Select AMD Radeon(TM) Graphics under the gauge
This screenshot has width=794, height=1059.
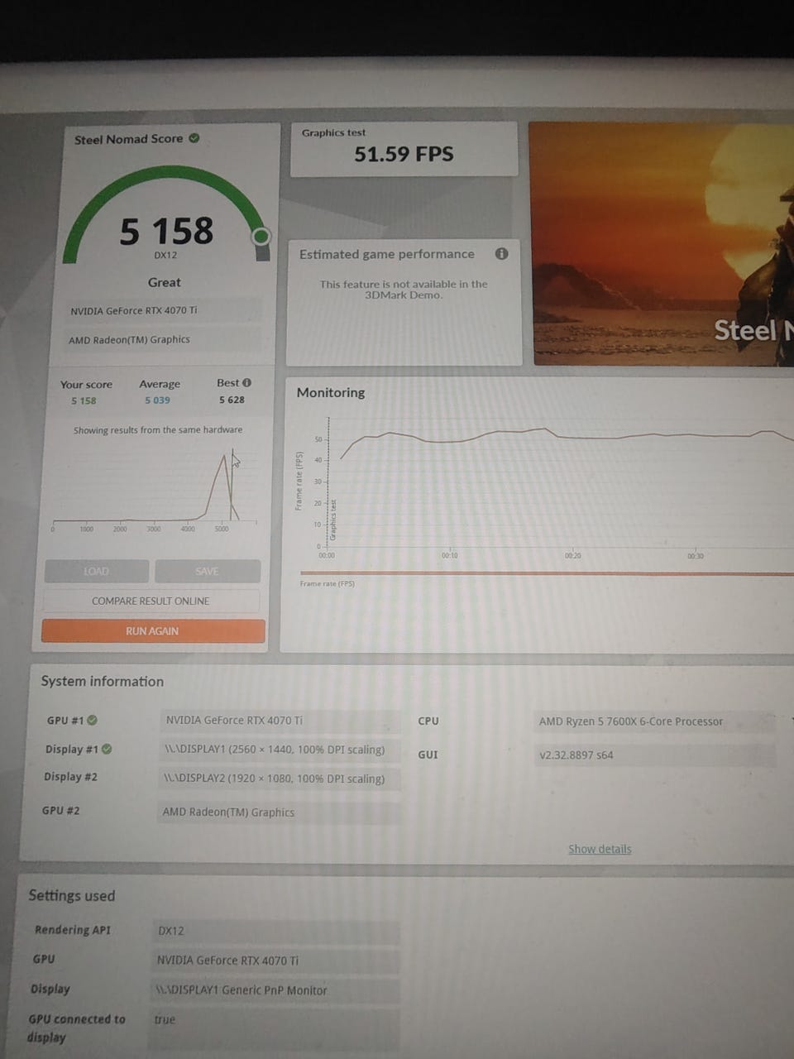tap(162, 339)
